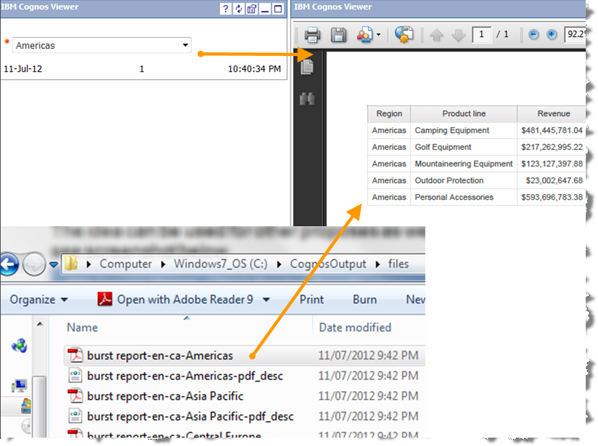Click the refresh icon in Cognos Viewer header

pos(238,9)
